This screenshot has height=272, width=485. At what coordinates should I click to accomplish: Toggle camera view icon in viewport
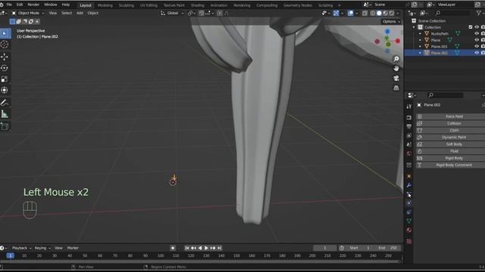click(x=396, y=78)
